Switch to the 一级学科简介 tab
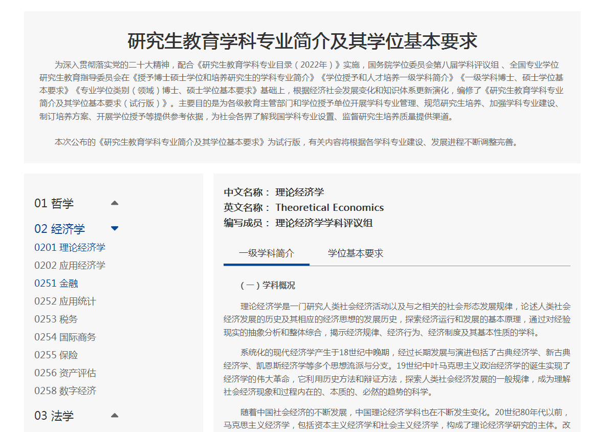Viewport: 593px width, 432px height. point(267,253)
